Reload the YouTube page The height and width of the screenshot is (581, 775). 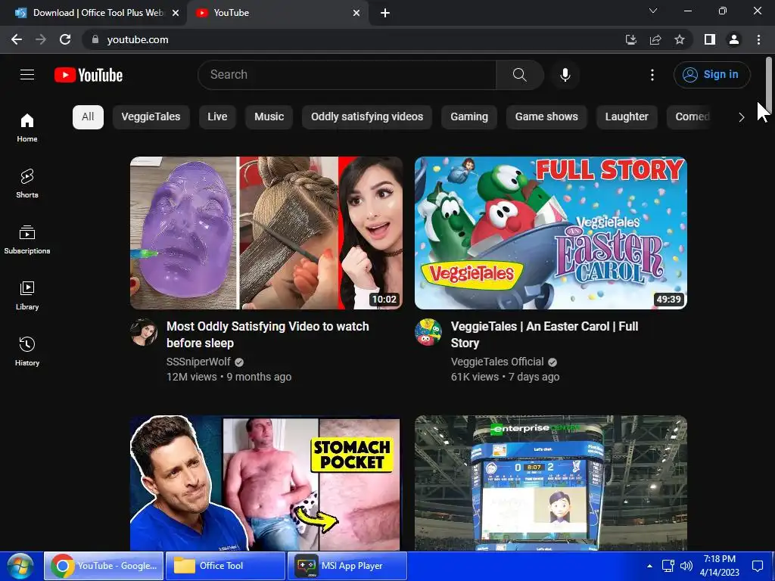tap(65, 39)
